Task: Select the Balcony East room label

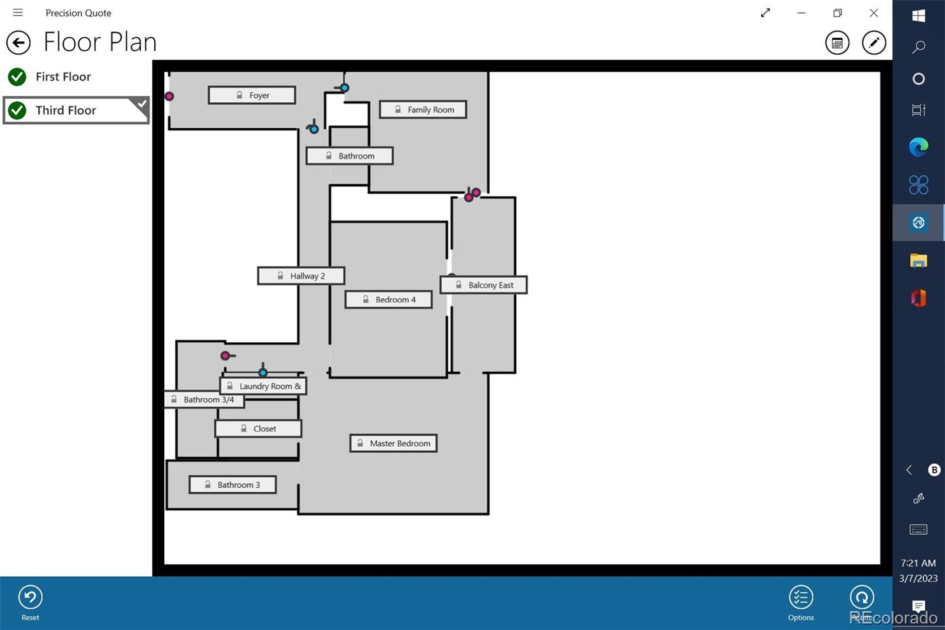Action: (484, 285)
